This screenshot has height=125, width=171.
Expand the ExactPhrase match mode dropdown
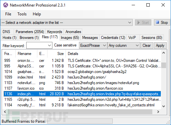click(93, 45)
